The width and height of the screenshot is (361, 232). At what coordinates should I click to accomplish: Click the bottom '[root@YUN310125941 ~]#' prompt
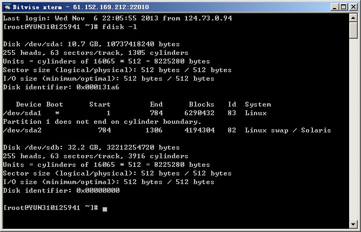(x=51, y=208)
